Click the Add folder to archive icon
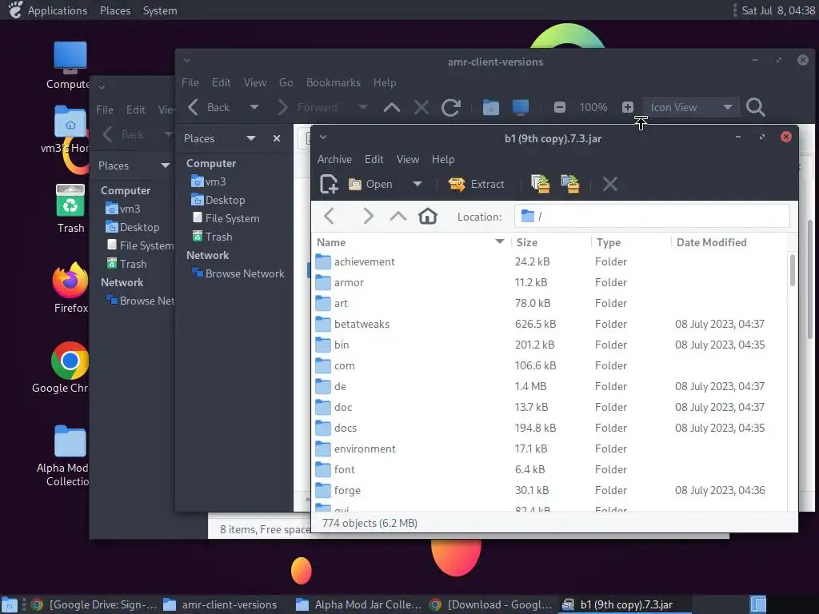 (569, 184)
